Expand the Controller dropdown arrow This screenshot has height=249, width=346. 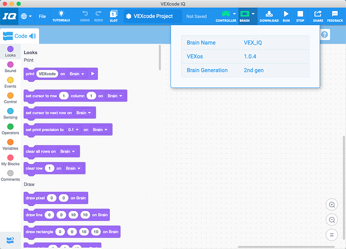point(234,13)
